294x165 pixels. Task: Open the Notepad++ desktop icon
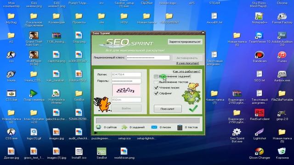click(x=259, y=16)
